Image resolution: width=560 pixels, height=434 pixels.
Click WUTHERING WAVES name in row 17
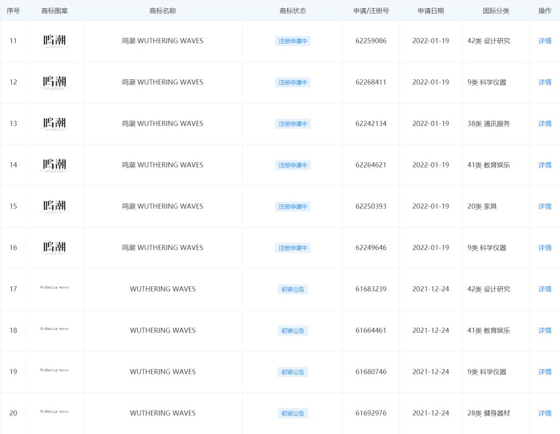point(162,289)
